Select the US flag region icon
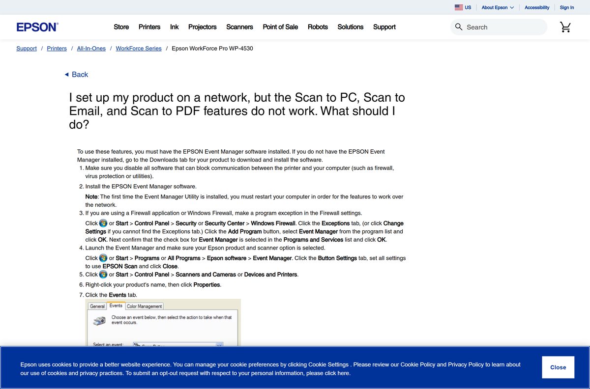This screenshot has height=389, width=590. click(x=459, y=7)
